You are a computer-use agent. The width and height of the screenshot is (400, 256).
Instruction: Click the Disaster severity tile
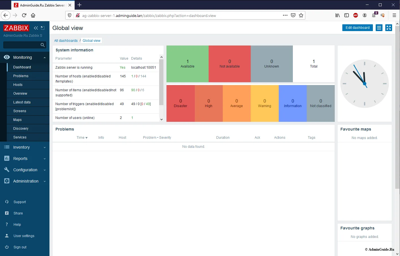180,103
